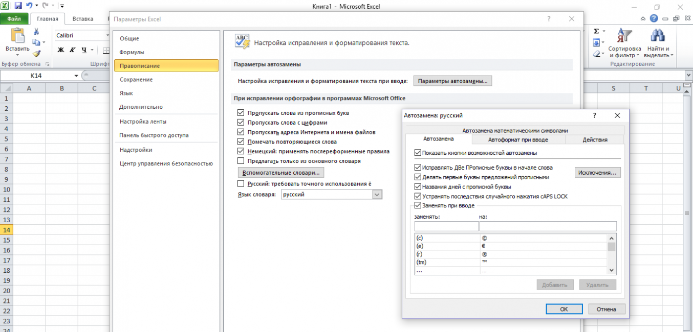Click the Save icon in quick access toolbar

click(x=18, y=6)
